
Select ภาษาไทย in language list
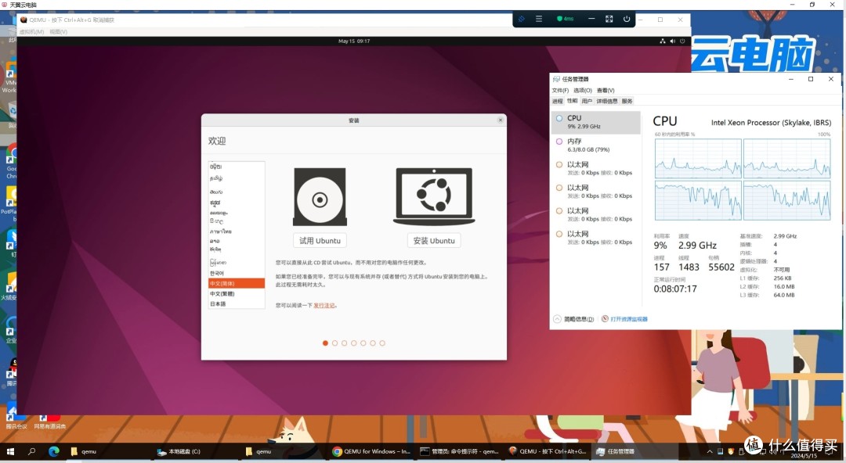237,231
